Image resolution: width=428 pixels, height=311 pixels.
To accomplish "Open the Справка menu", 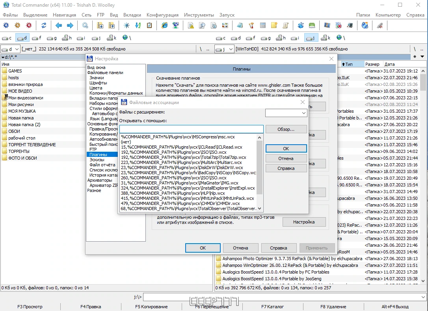I will (x=415, y=15).
